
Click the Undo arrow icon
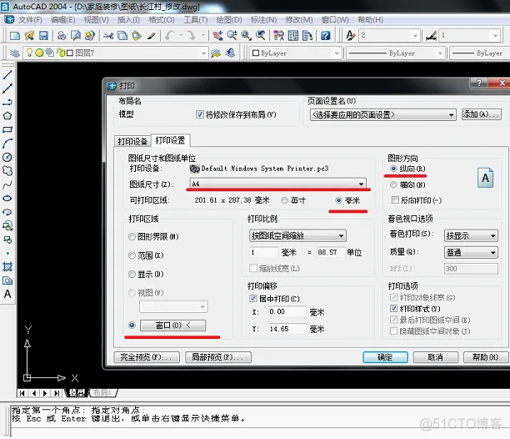coord(169,36)
